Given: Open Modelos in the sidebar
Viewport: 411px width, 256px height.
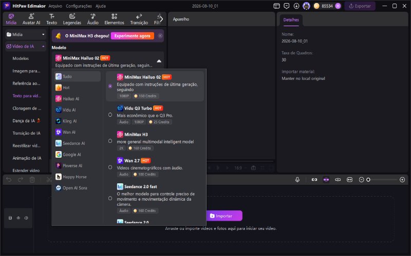Looking at the screenshot, I should click(21, 58).
